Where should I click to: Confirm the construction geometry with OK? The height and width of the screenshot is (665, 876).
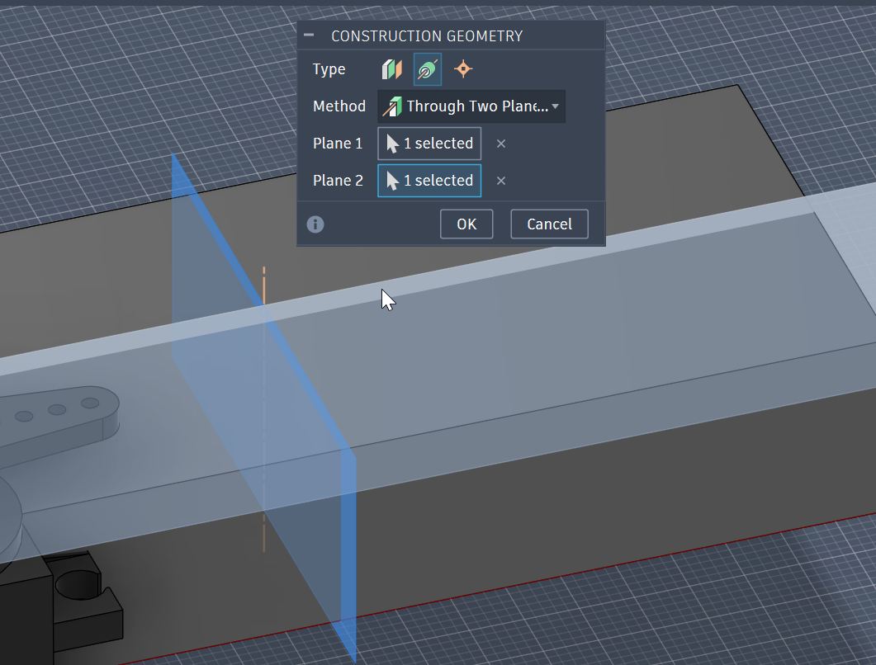[466, 224]
